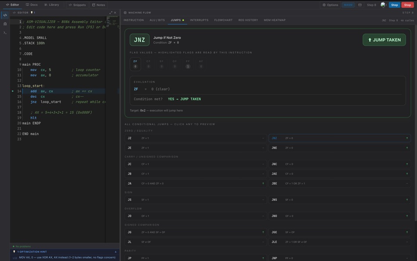Preview the JA jump row
This screenshot has height=261, width=417.
pos(196,184)
